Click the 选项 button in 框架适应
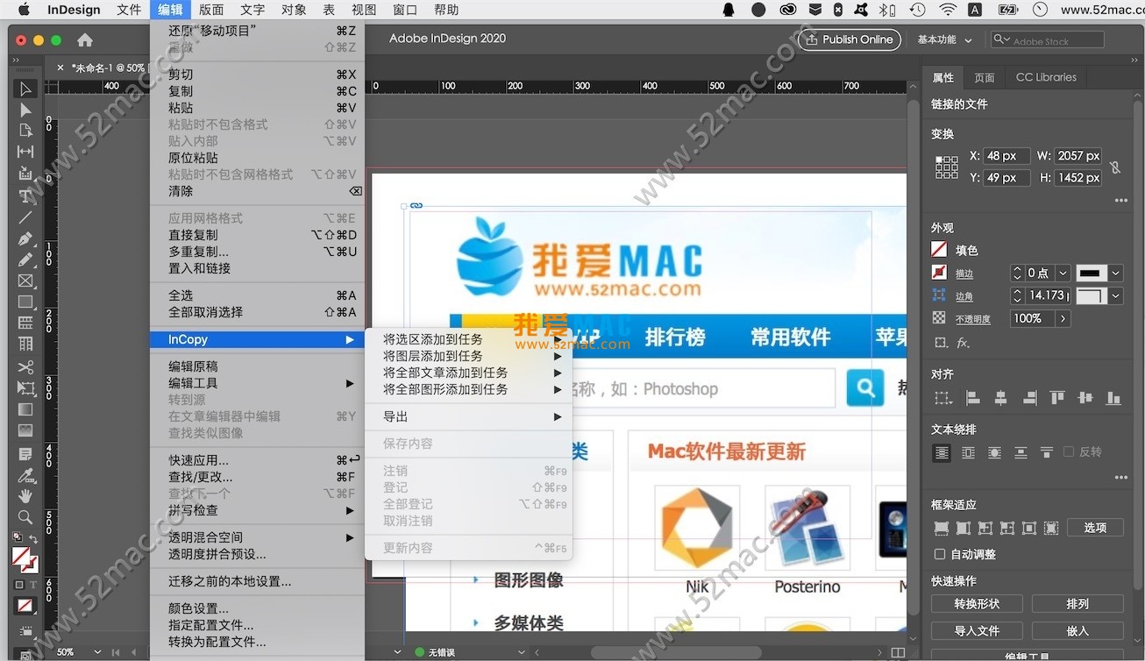Screen dimensions: 1145x661 (1095, 528)
